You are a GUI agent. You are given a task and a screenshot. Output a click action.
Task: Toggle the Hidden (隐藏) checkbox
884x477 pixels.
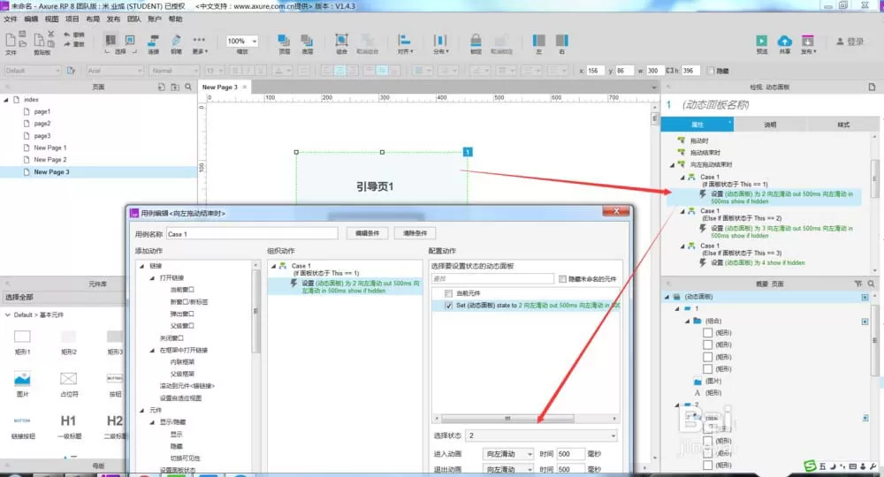(711, 71)
